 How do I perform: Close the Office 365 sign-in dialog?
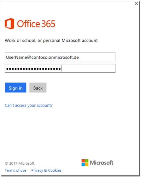(136, 3)
